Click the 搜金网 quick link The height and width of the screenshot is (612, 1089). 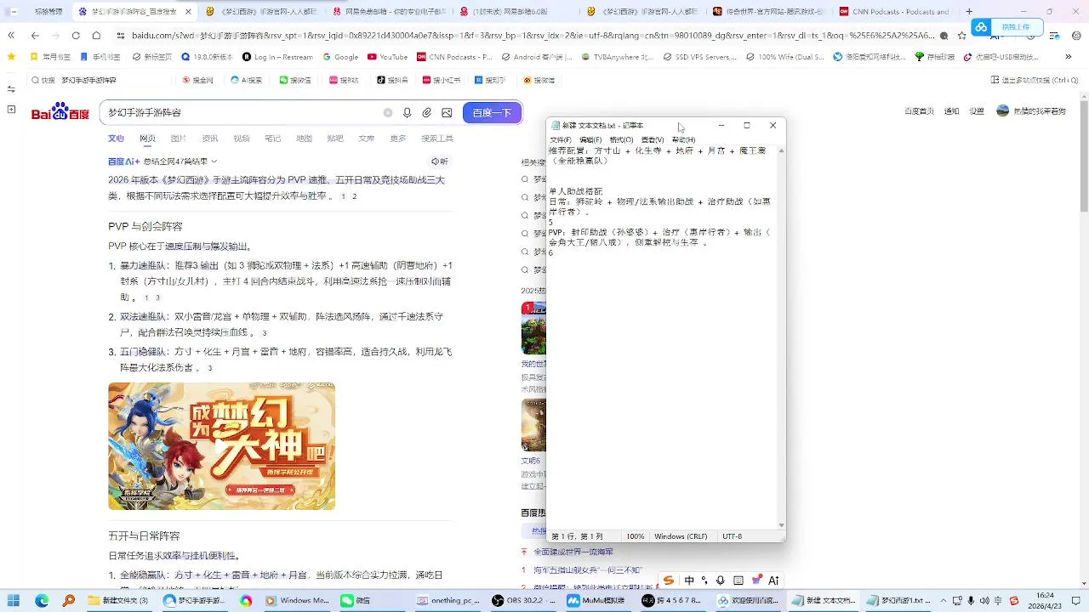click(197, 80)
